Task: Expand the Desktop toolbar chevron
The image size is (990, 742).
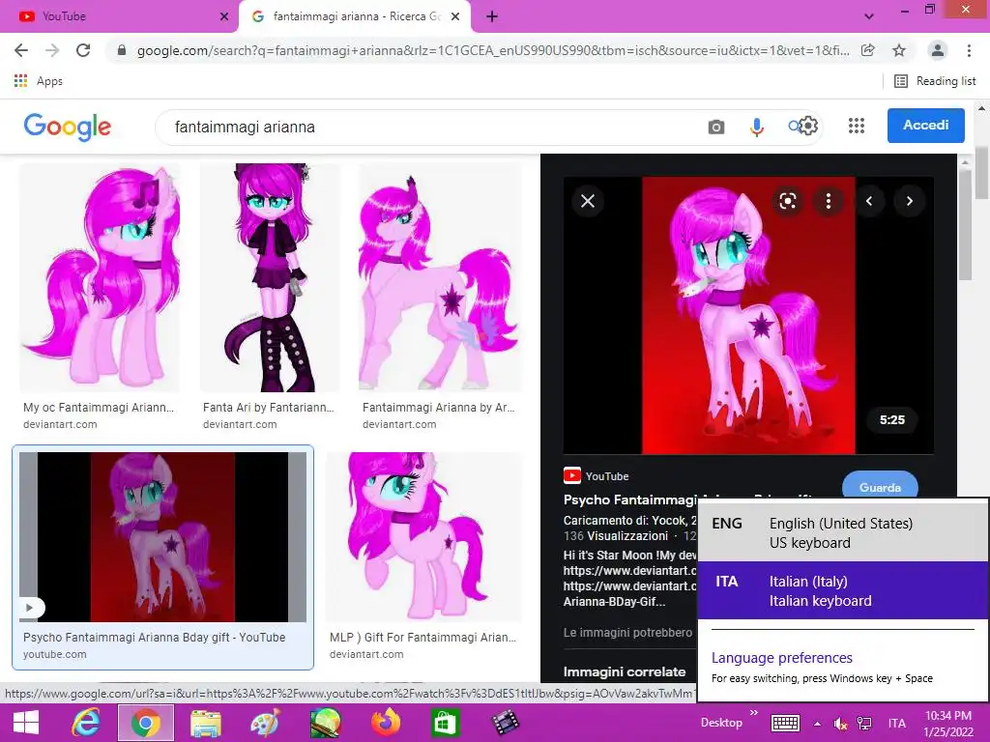Action: (753, 713)
